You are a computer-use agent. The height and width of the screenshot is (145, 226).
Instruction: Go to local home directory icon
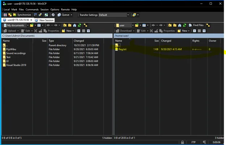point(75,25)
